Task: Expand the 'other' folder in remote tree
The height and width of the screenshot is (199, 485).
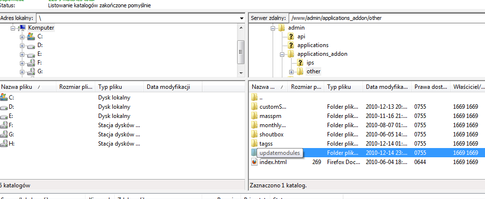Action: tap(291, 72)
